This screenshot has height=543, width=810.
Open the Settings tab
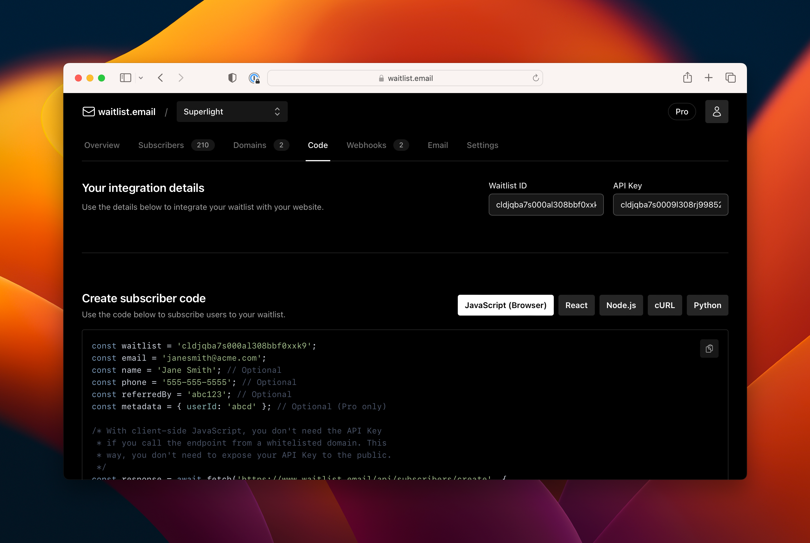pos(483,145)
